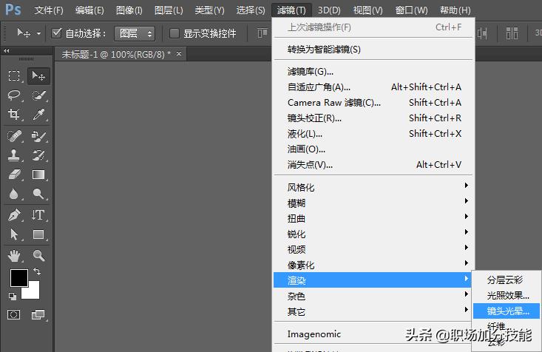This screenshot has height=352, width=542.
Task: Choose 镜头校正(R)... filter
Action: pos(374,118)
